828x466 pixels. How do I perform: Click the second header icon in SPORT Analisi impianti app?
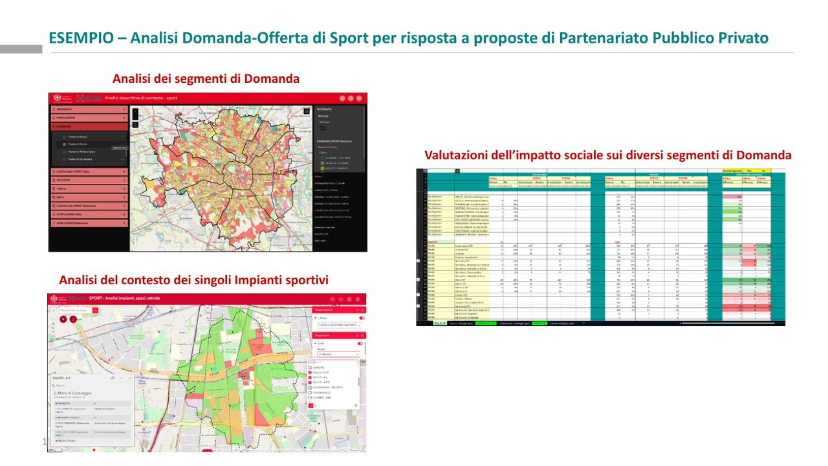pyautogui.click(x=341, y=299)
